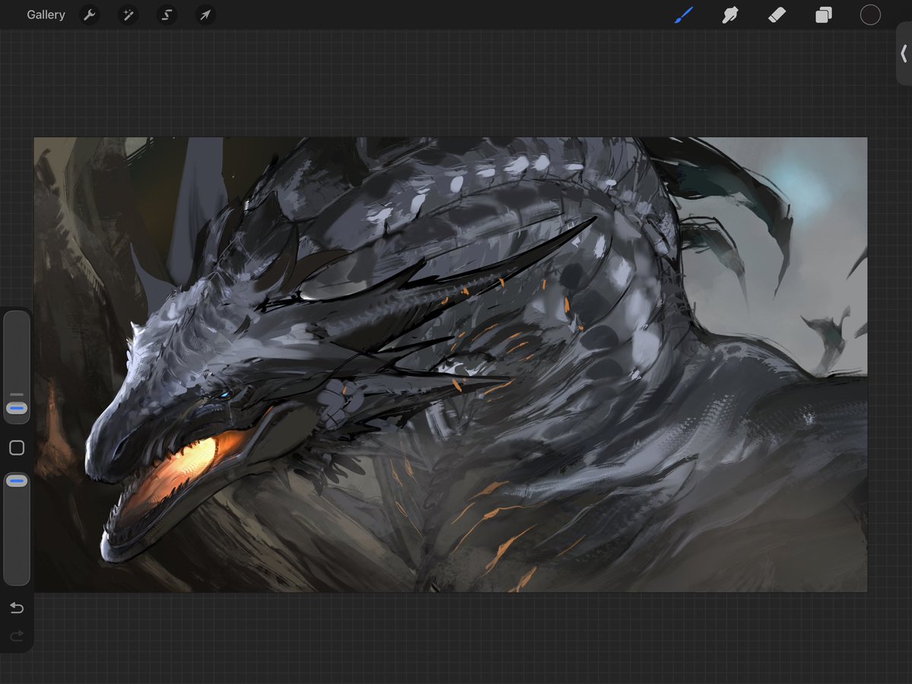
Task: Activate the Transform arrow tool
Action: [205, 15]
